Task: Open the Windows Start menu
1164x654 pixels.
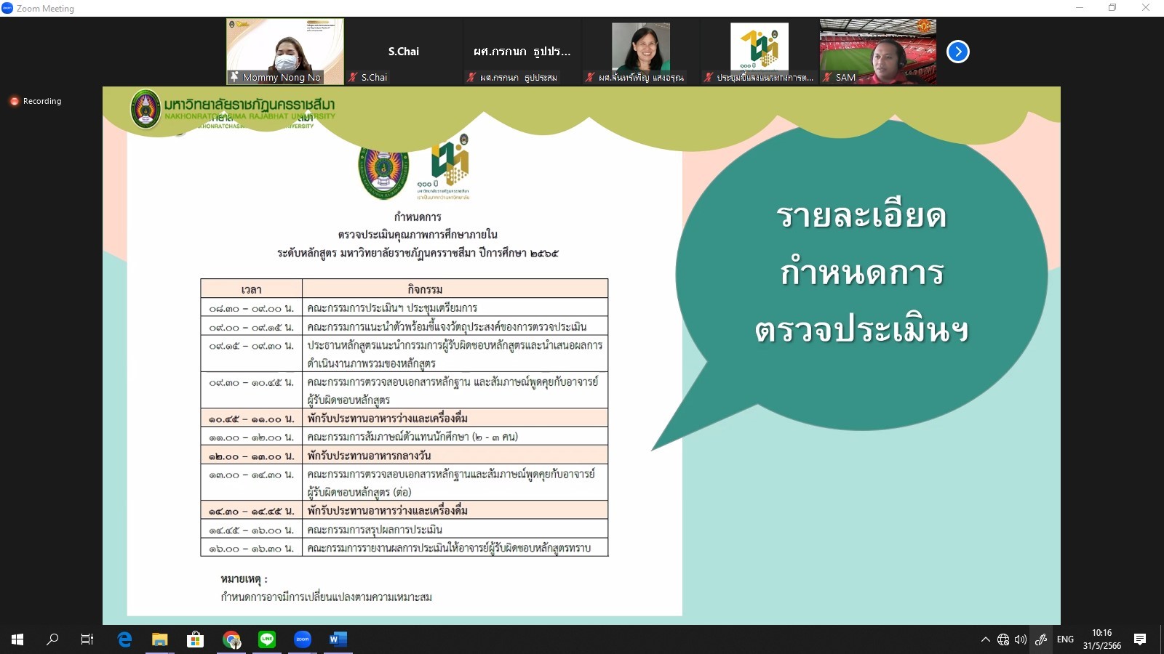Action: coord(17,639)
